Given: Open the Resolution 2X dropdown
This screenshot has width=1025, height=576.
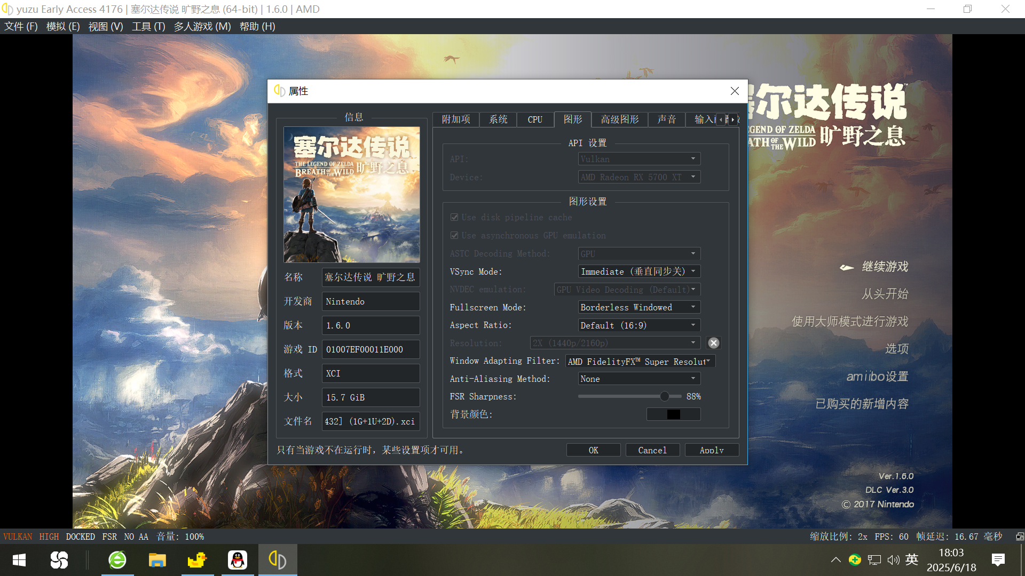Looking at the screenshot, I should [615, 343].
